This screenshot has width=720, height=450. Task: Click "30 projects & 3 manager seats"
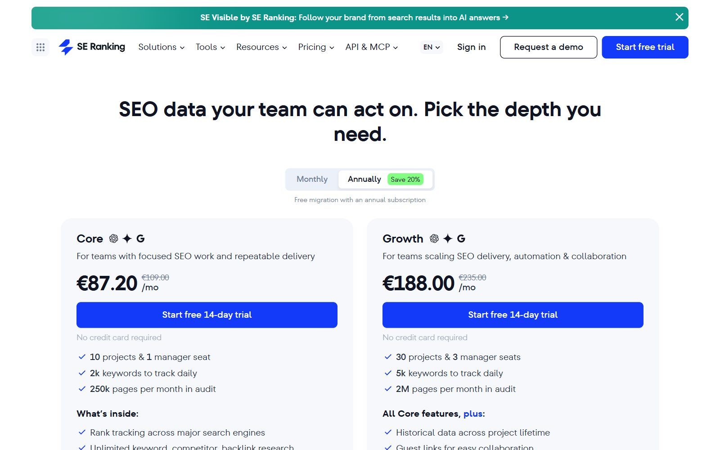tap(458, 357)
